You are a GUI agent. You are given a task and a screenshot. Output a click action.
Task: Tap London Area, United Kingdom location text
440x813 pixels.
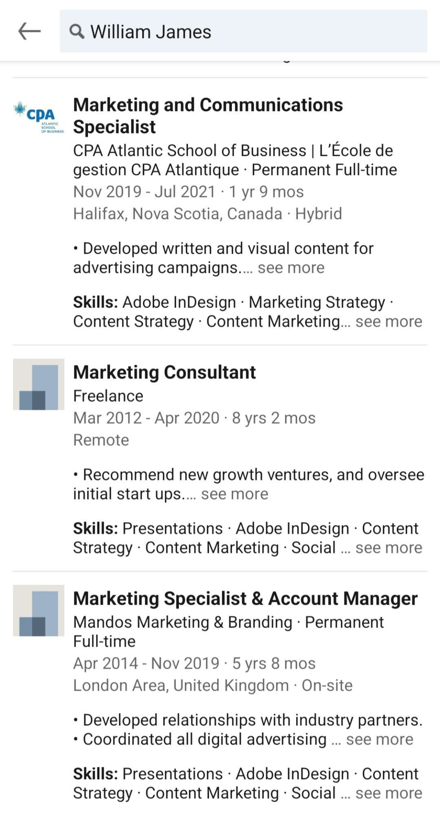[x=181, y=685]
